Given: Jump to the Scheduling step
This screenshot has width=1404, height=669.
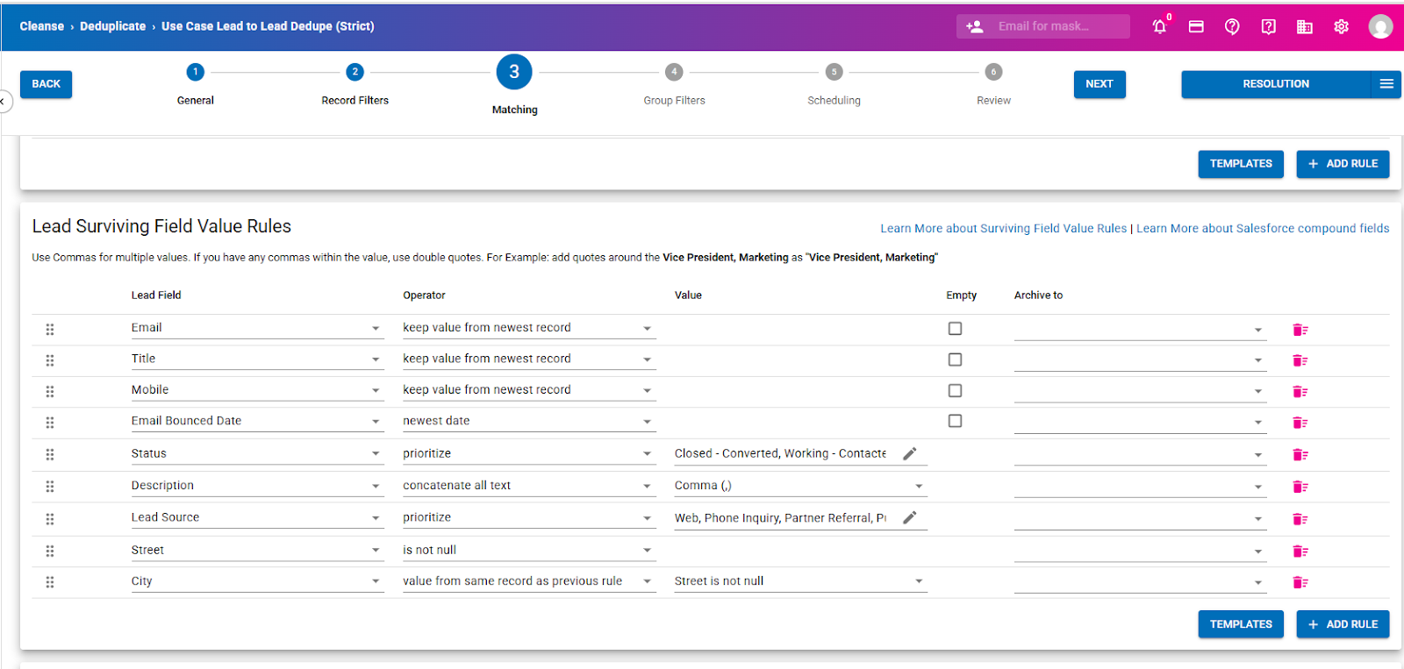Looking at the screenshot, I should tap(834, 73).
